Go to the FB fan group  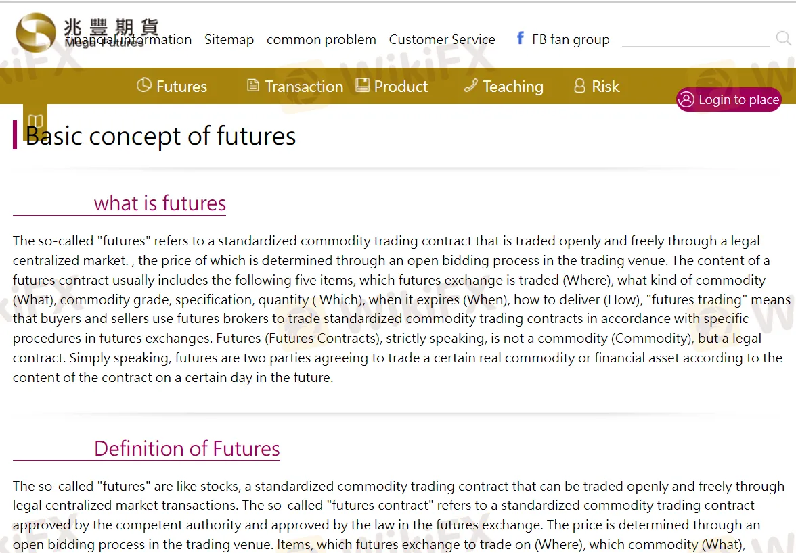click(571, 39)
